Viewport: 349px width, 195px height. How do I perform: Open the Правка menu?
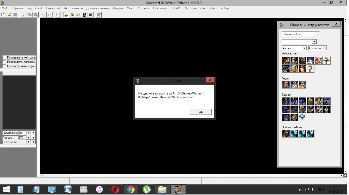pos(18,8)
